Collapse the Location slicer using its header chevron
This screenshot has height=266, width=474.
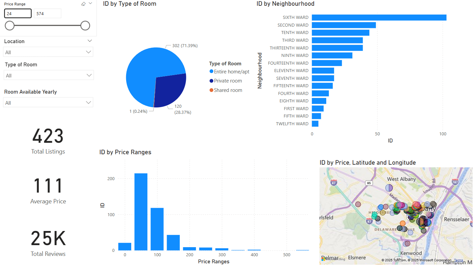(90, 40)
